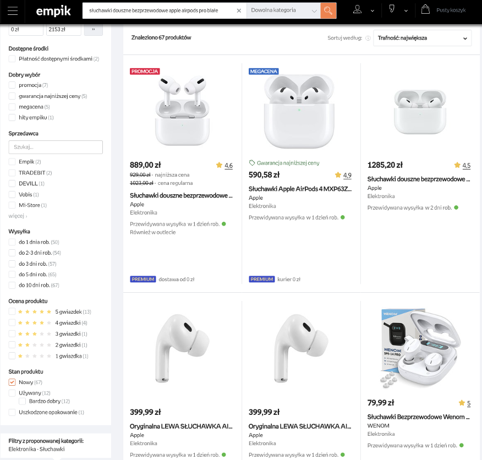Image resolution: width=482 pixels, height=460 pixels.
Task: Open the Słuchawki Apple AirPods 4 product link
Action: coord(300,189)
